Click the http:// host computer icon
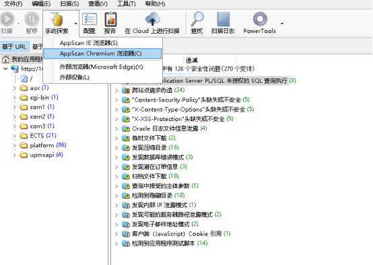Viewport: 373px width, 265px height. tap(15, 69)
